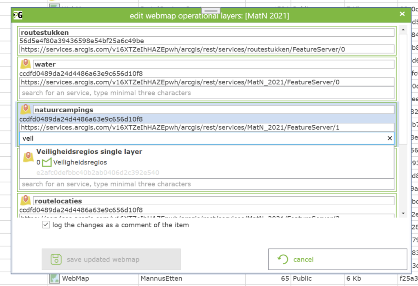Click the '65' cell in background table
418x286 pixels.
click(x=285, y=279)
